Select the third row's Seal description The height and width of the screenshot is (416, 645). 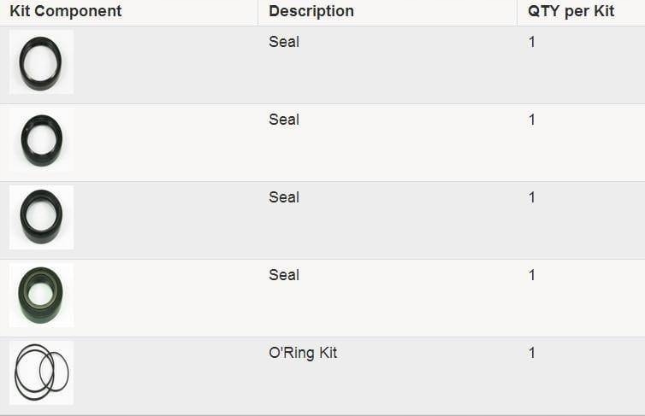(284, 197)
